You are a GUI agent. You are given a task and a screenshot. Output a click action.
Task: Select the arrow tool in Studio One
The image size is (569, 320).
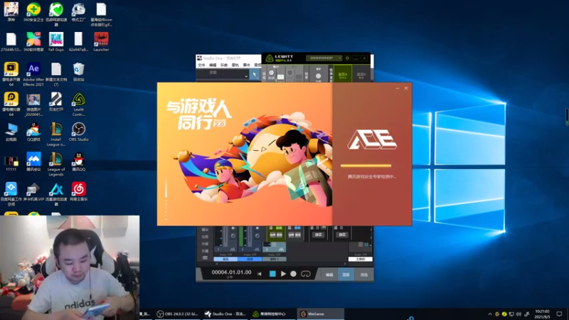(x=255, y=75)
